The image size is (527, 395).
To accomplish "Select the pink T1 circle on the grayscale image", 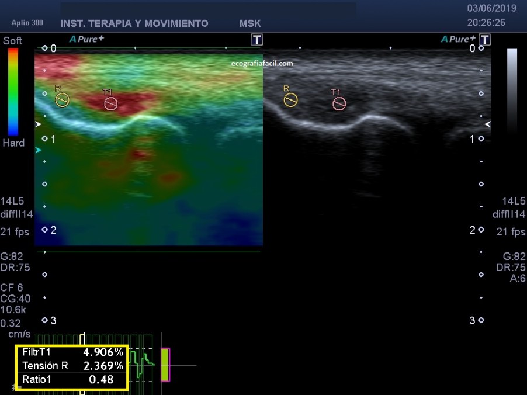I will (339, 103).
